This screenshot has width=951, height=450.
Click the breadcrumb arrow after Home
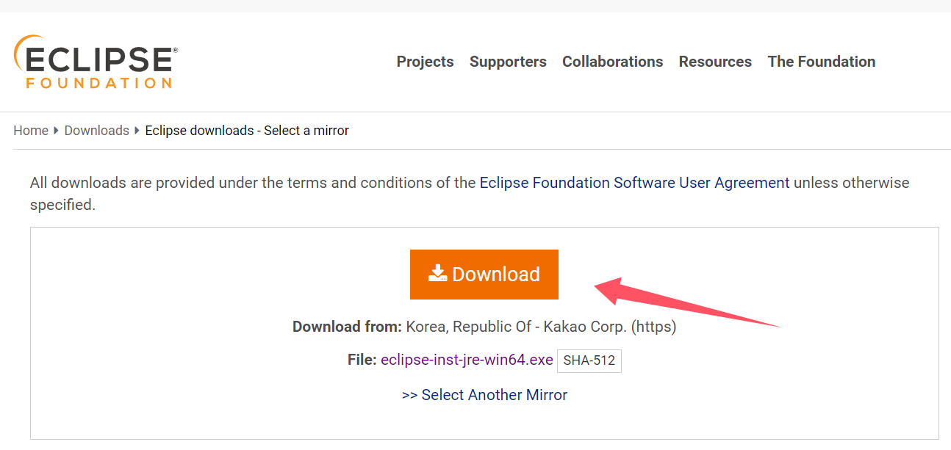(x=56, y=131)
